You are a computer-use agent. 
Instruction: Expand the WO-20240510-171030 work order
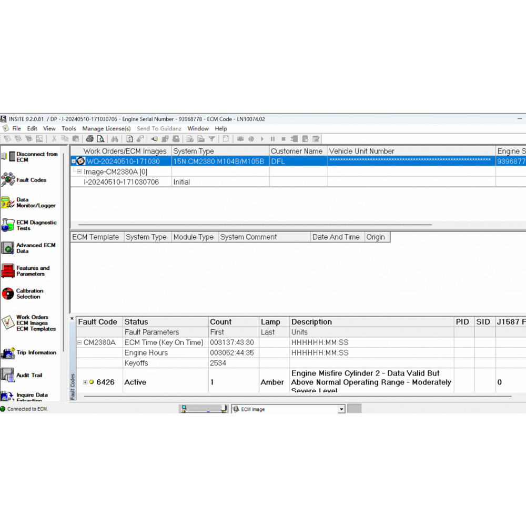(74, 161)
